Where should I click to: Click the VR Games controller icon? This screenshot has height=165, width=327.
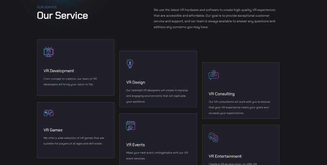pos(49,113)
